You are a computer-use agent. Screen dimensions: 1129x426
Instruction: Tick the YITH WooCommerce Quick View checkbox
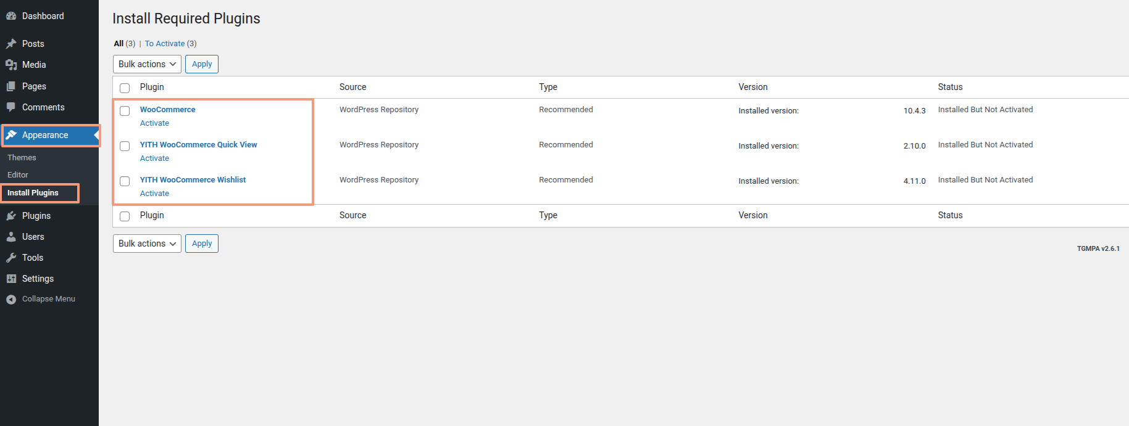(x=125, y=146)
